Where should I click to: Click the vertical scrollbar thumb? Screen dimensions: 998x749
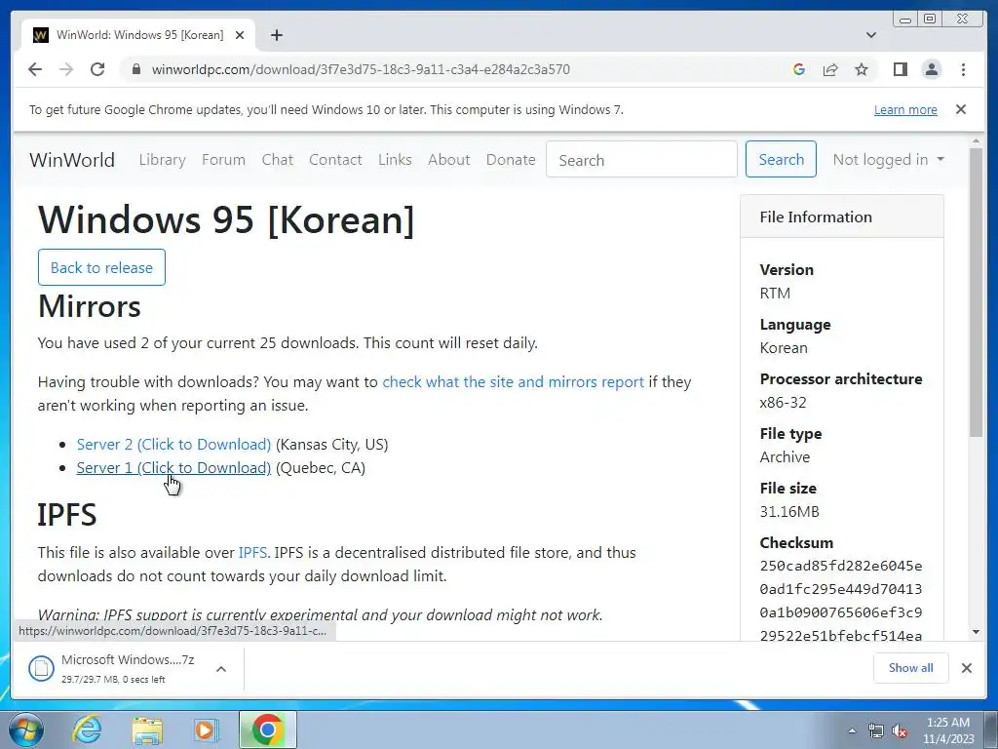click(977, 292)
